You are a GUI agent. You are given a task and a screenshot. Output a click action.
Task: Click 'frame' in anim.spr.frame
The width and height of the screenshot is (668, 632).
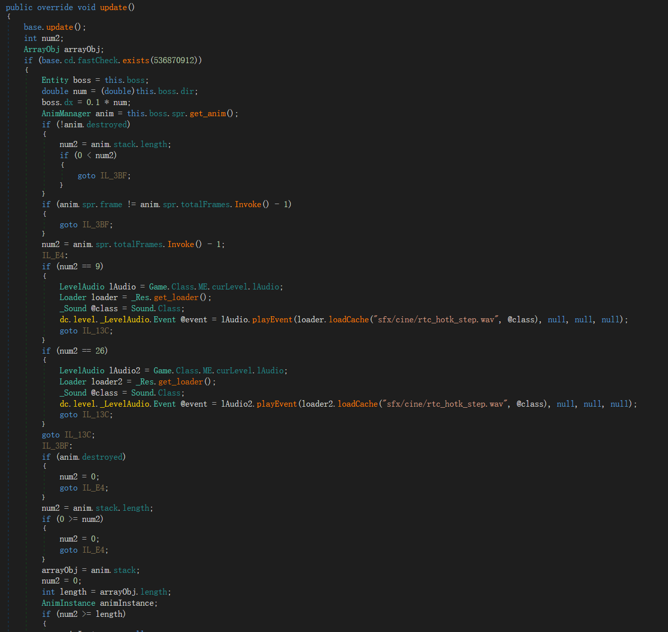point(111,205)
